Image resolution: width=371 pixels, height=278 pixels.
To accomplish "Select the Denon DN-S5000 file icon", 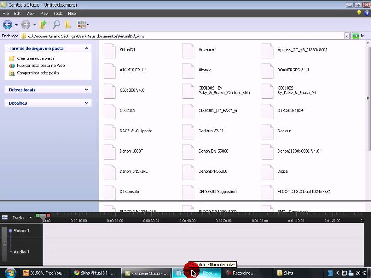I will pyautogui.click(x=189, y=152).
